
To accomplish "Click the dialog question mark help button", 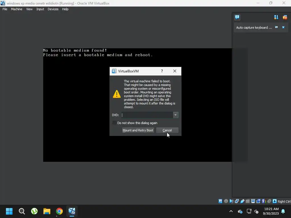I will coord(162,71).
